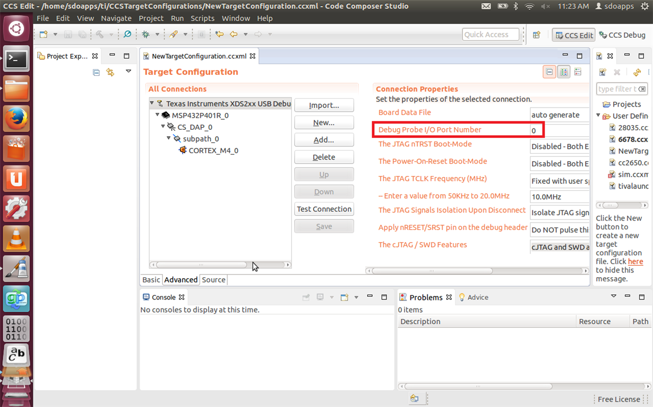Screen dimensions: 653x407
Task: Select the Console tab
Action: tap(163, 297)
